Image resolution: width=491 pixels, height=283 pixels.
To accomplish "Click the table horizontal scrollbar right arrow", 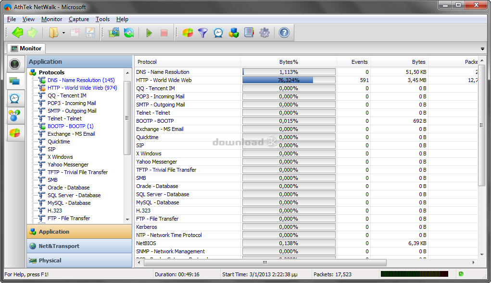I will coord(474,263).
